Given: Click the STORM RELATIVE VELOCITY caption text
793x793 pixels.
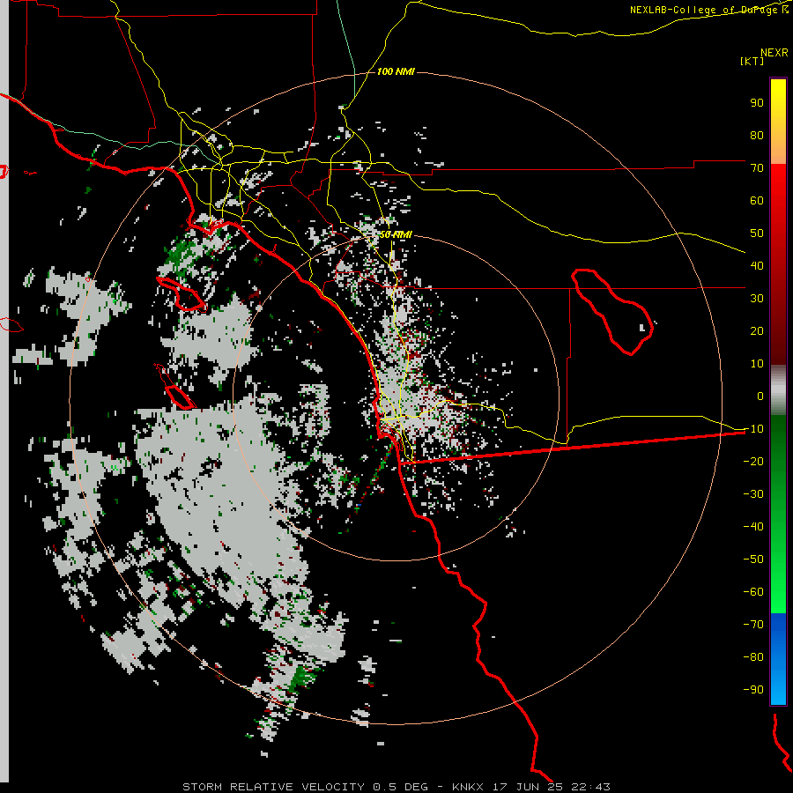Looking at the screenshot, I should click(274, 787).
